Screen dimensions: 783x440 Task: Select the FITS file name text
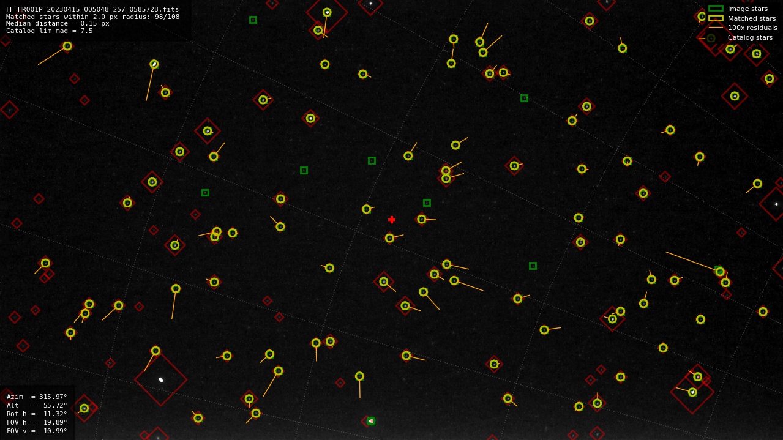pyautogui.click(x=92, y=10)
